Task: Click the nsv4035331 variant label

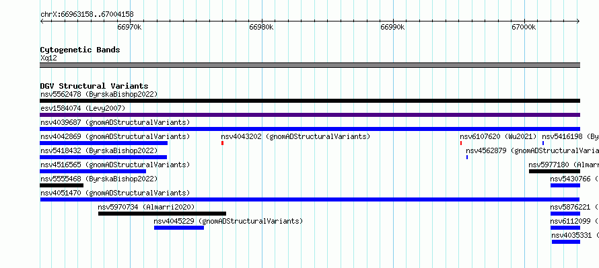Action: (x=575, y=235)
